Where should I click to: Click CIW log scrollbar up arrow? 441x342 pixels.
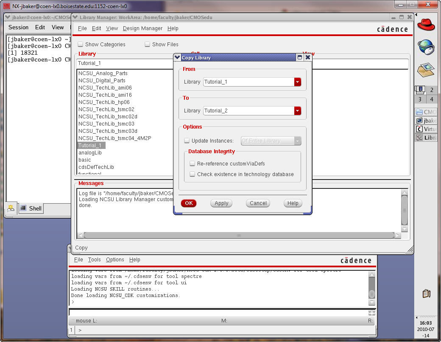tap(371, 274)
